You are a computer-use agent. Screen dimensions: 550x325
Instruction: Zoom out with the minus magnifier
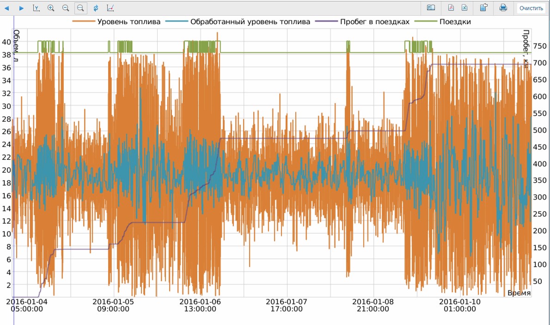pyautogui.click(x=66, y=8)
